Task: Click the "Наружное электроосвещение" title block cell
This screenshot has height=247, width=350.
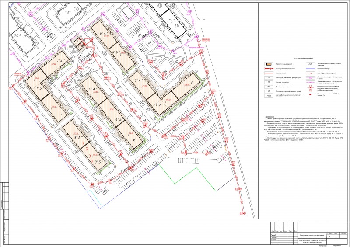Action: pos(312,235)
